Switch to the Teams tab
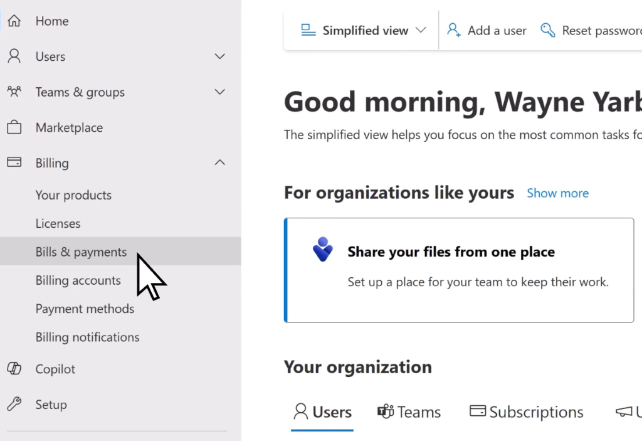 [409, 412]
